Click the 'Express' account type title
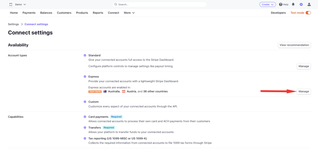 coord(94,77)
